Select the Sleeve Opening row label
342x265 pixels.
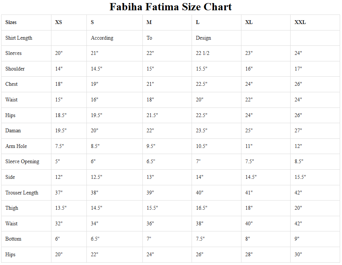coord(22,162)
